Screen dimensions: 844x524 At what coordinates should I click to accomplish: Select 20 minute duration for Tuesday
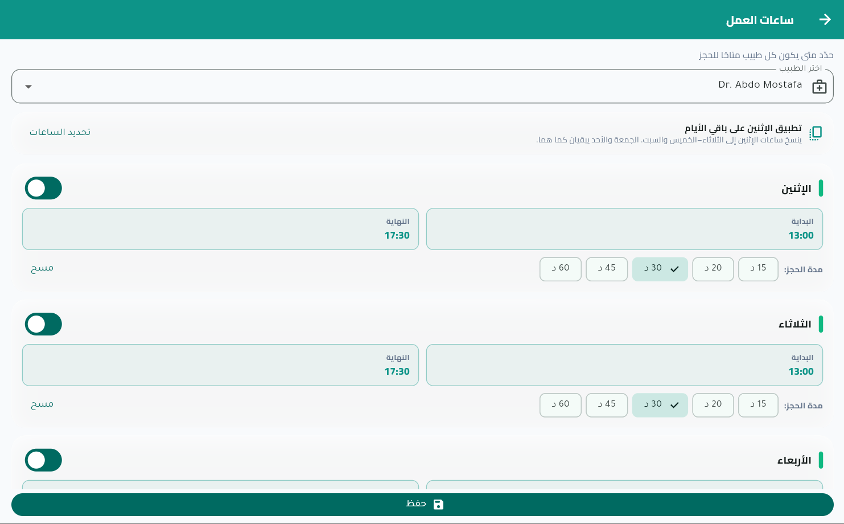(x=713, y=405)
